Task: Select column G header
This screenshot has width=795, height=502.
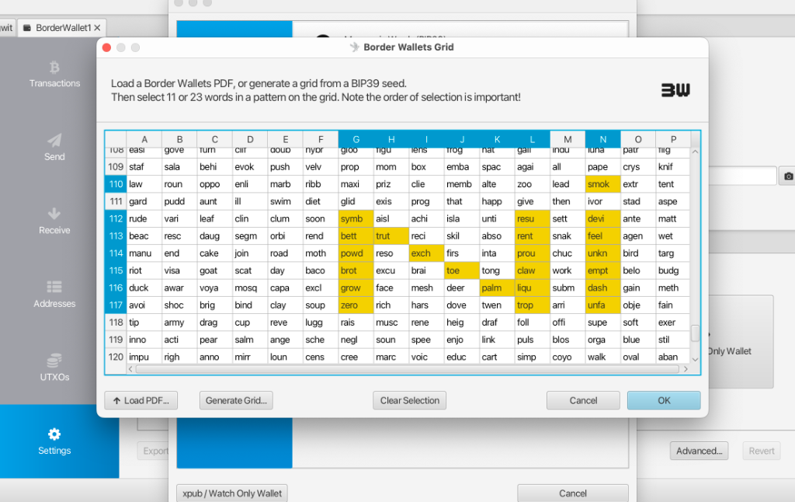Action: coord(356,139)
